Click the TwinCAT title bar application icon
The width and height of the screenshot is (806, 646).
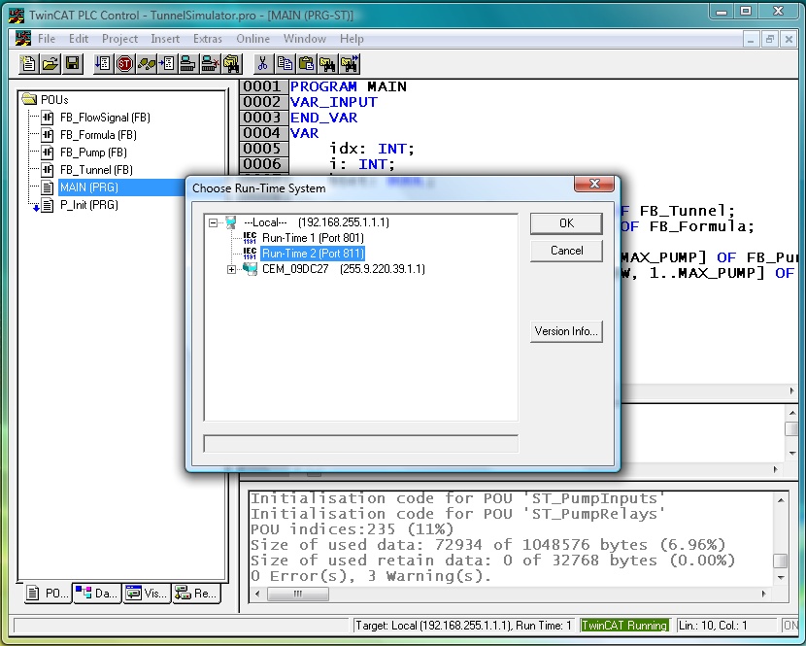click(17, 16)
